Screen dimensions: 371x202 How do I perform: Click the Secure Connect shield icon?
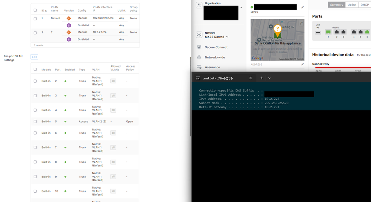[199, 47]
